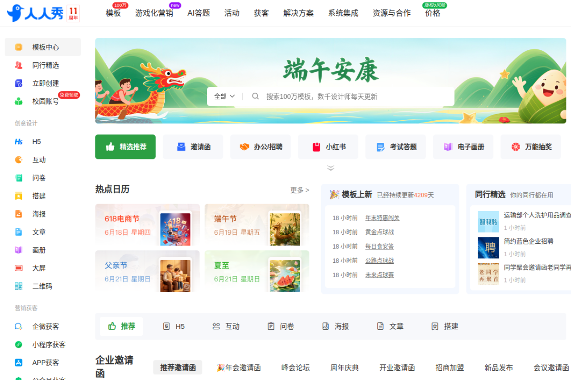Click the APP获客 sidebar icon
Viewport: 571px width, 380px height.
tap(18, 363)
